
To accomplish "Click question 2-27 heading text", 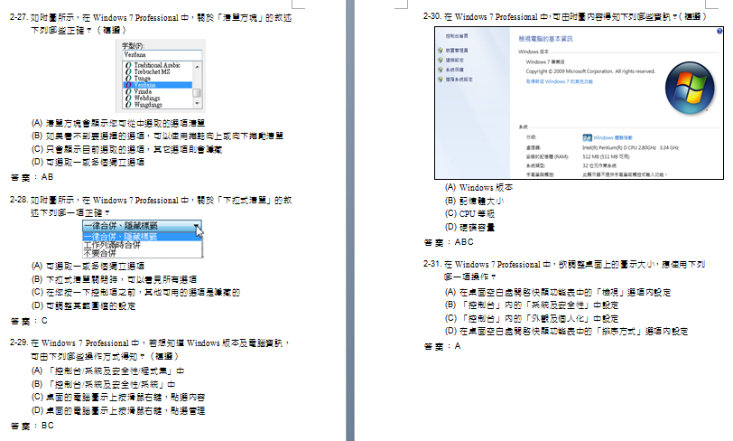I will [x=151, y=23].
